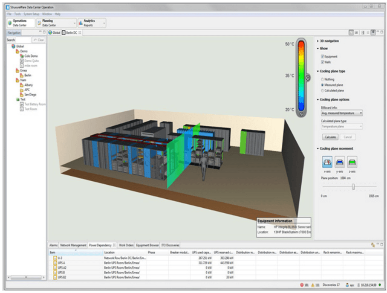Open the Tools menu
The height and width of the screenshot is (293, 387).
17,14
